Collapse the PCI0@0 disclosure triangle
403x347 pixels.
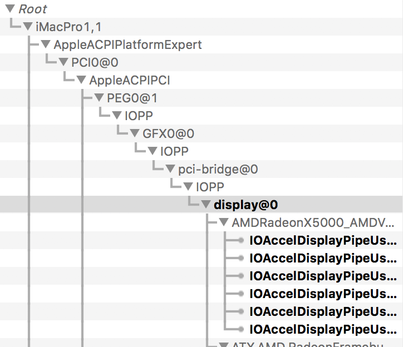(63, 62)
